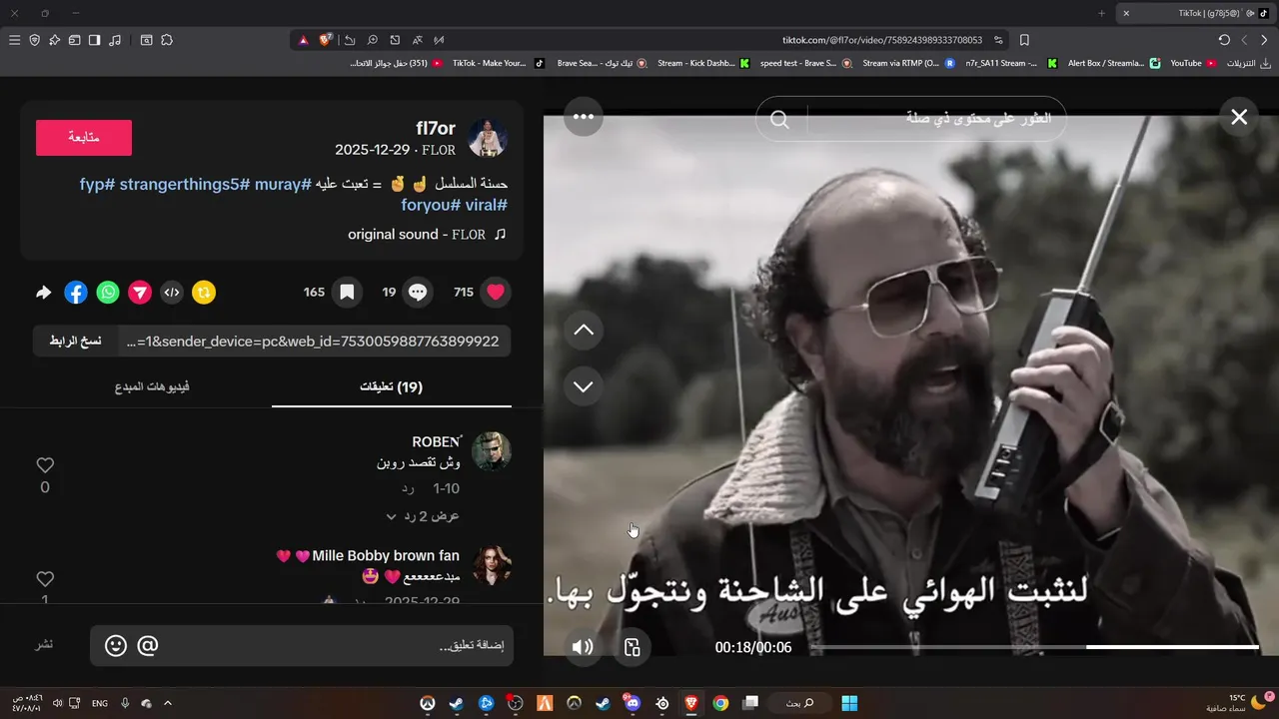Switch to the creator videos tab

(152, 386)
